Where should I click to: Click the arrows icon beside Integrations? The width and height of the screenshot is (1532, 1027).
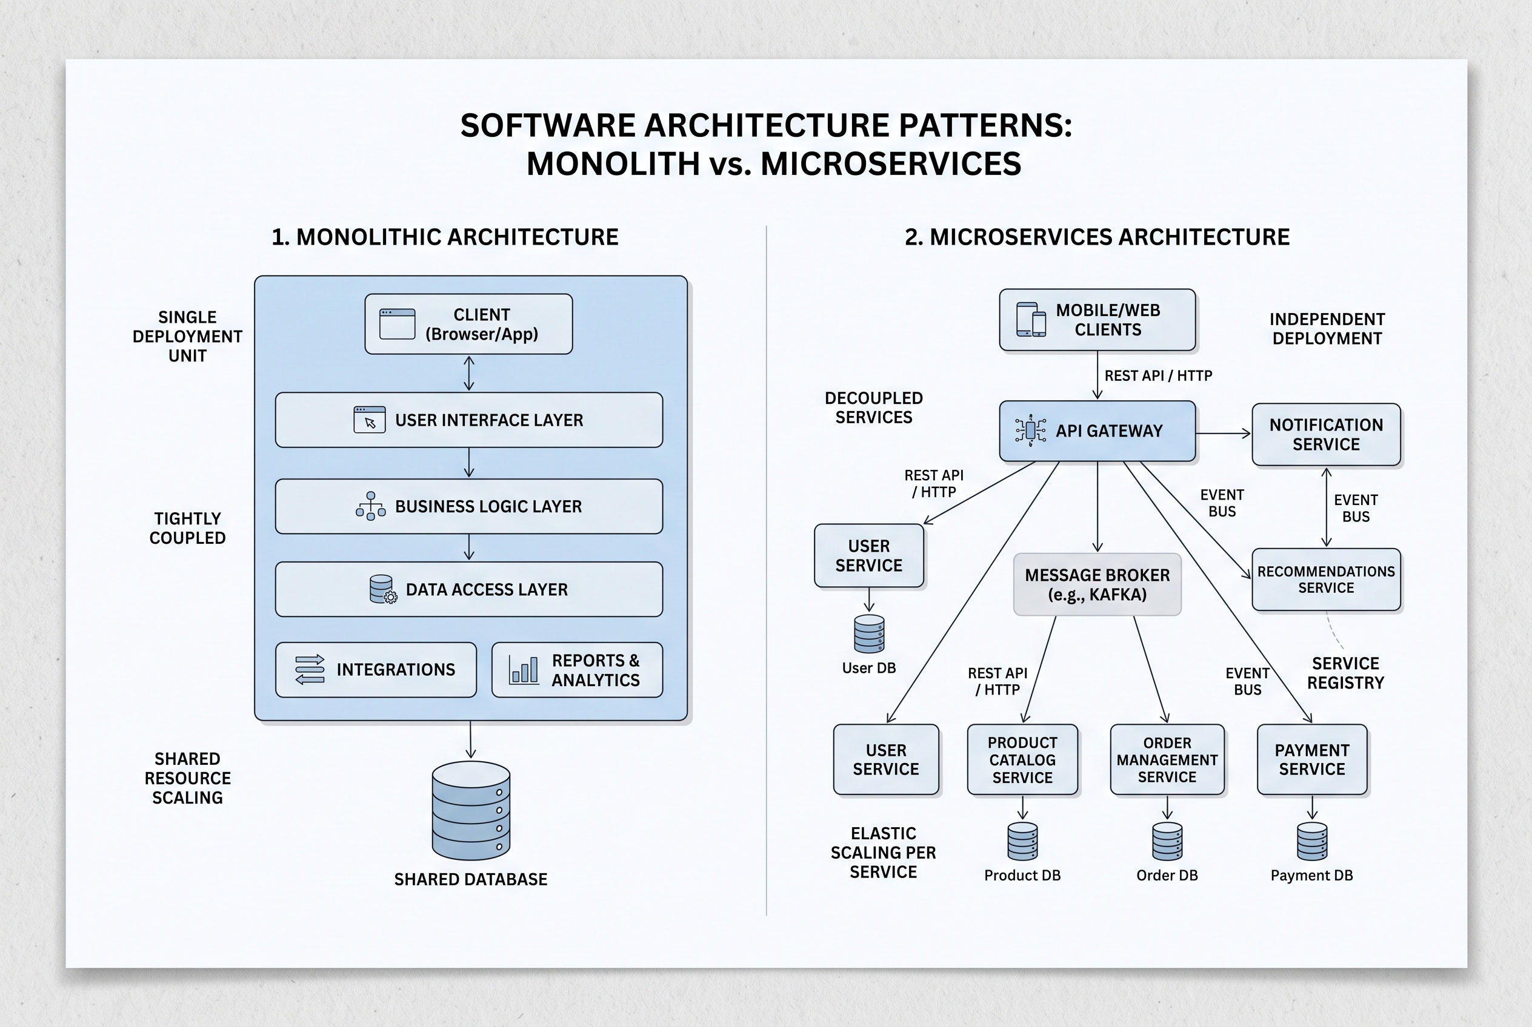[310, 669]
